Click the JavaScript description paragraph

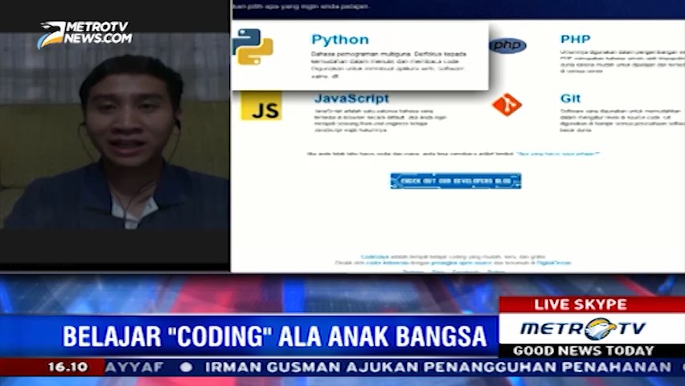pyautogui.click(x=380, y=120)
